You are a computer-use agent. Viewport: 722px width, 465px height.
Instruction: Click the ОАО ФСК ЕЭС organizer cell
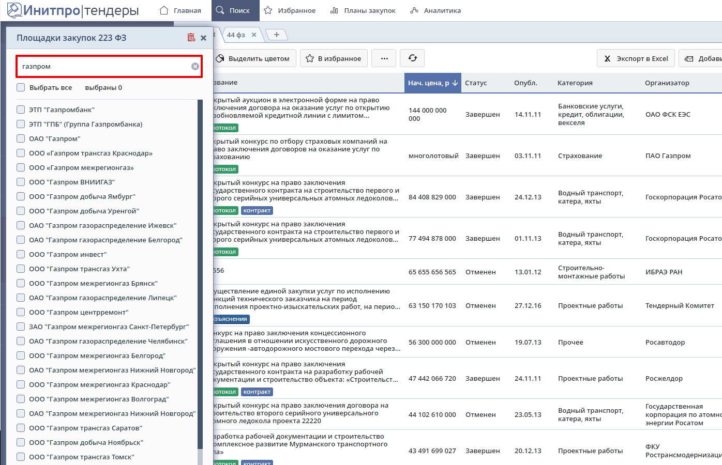click(668, 114)
